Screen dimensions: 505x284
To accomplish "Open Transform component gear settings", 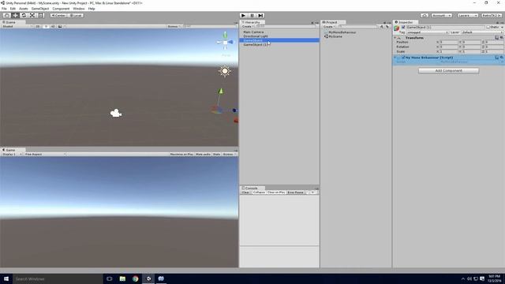I will pyautogui.click(x=502, y=38).
